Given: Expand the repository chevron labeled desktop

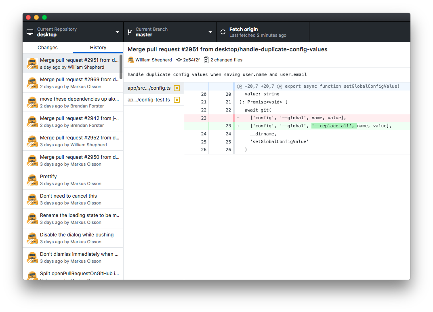Looking at the screenshot, I should pos(117,32).
